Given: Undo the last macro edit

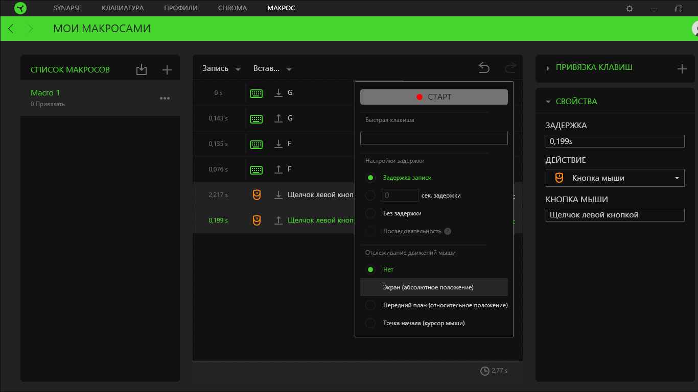Looking at the screenshot, I should 484,68.
